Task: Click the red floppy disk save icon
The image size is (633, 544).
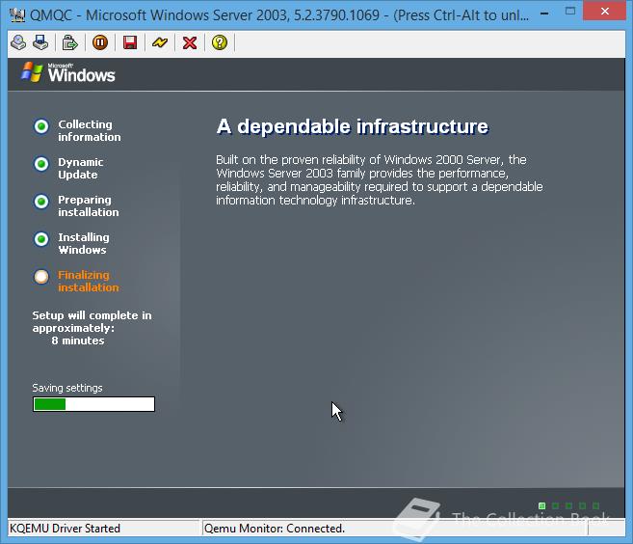Action: click(130, 42)
